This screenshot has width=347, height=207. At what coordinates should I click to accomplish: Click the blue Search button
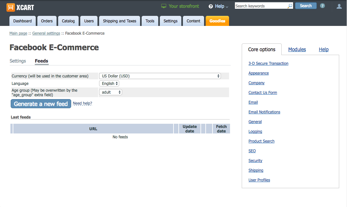tap(306, 6)
